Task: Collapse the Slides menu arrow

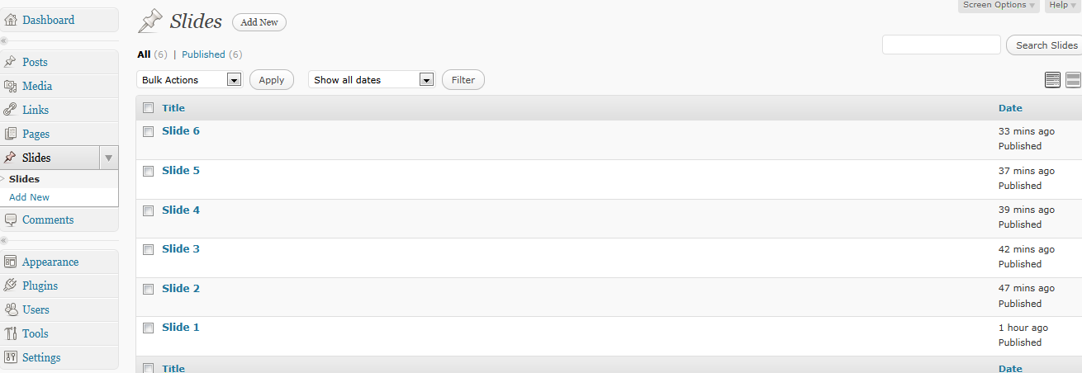Action: (x=108, y=158)
